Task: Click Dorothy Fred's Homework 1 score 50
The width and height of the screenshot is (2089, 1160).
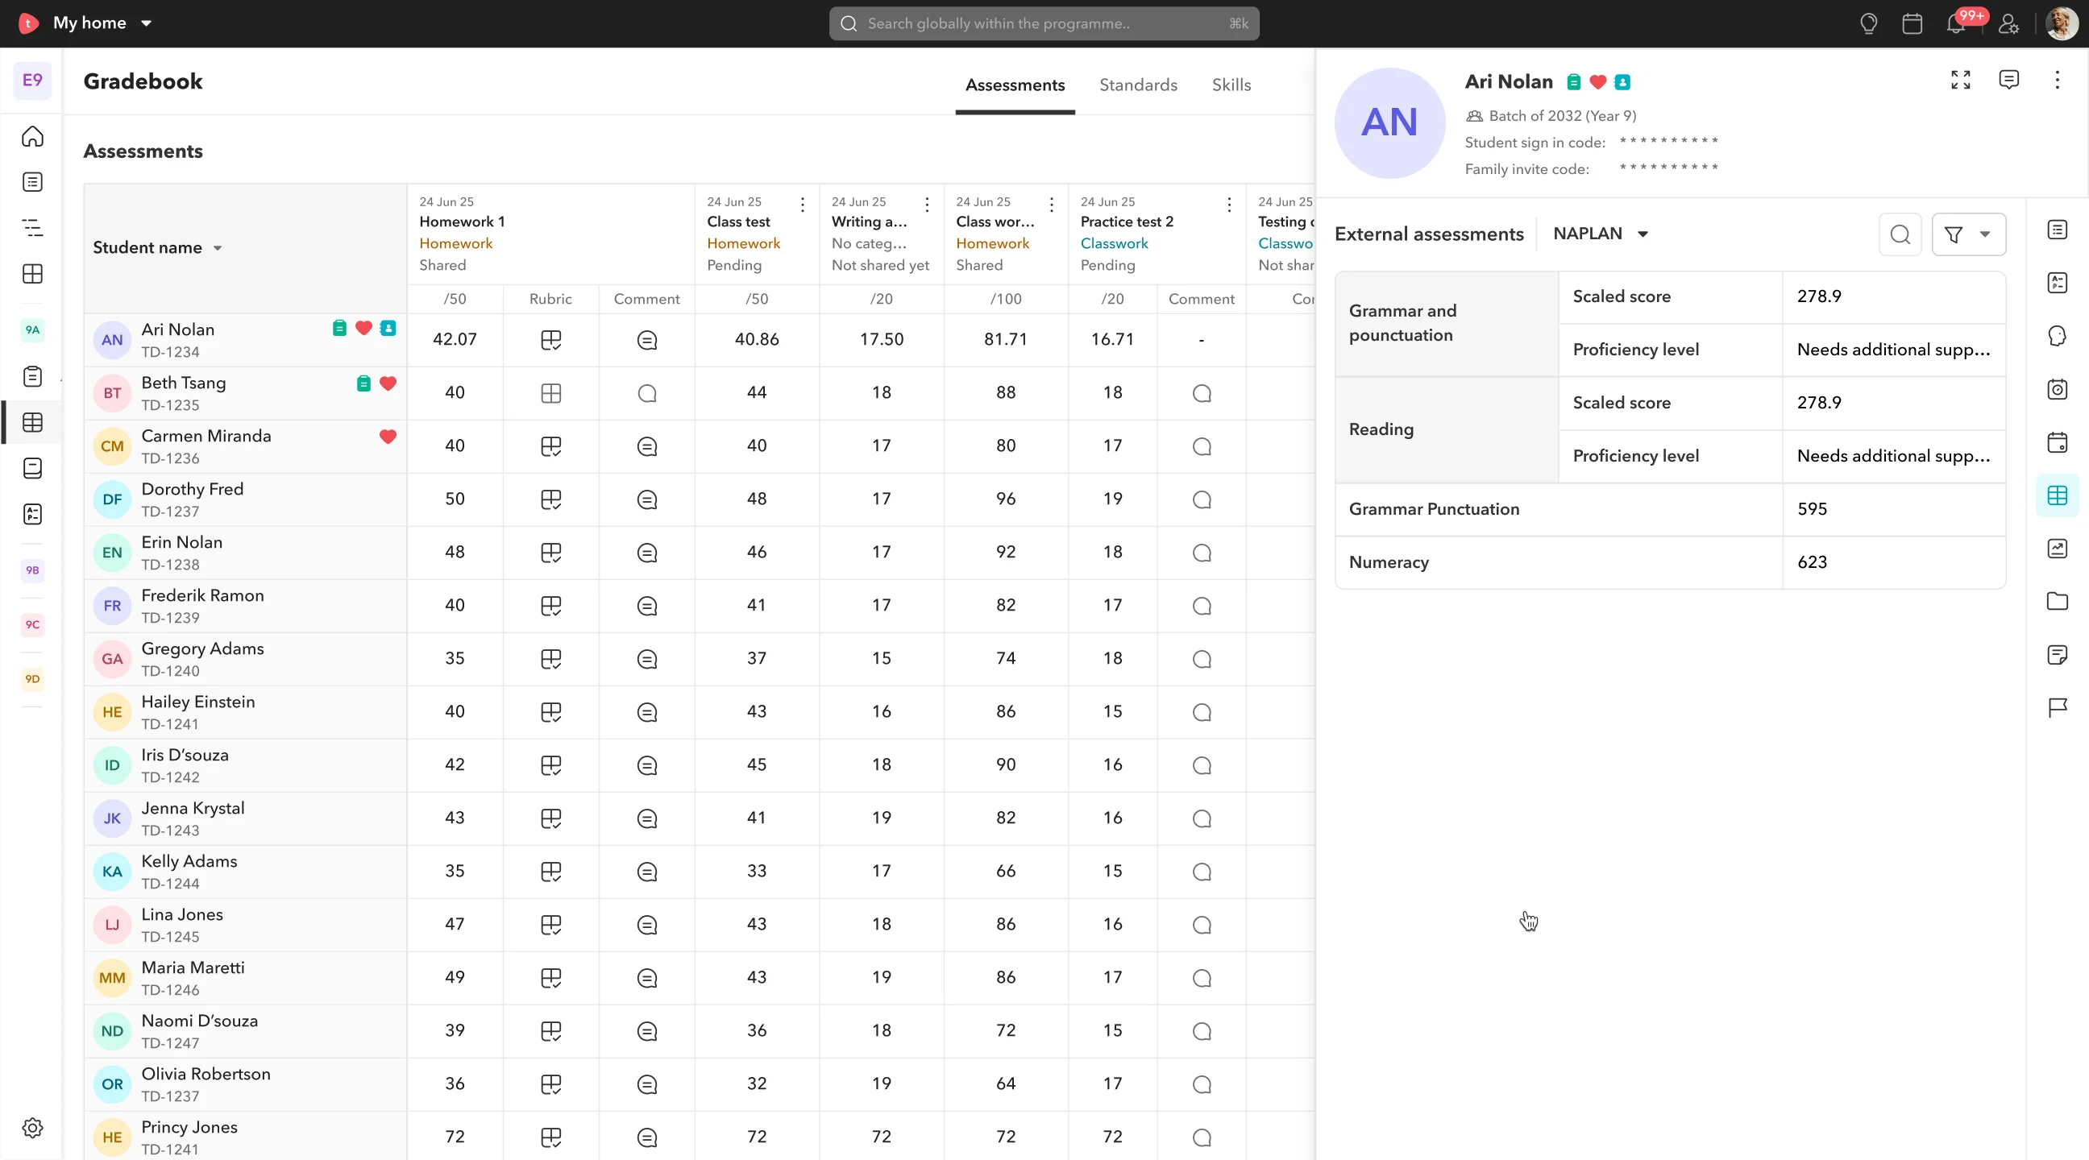Action: (x=455, y=499)
